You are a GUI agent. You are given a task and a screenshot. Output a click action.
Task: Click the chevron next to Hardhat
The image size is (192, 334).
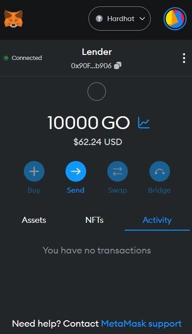coord(142,19)
